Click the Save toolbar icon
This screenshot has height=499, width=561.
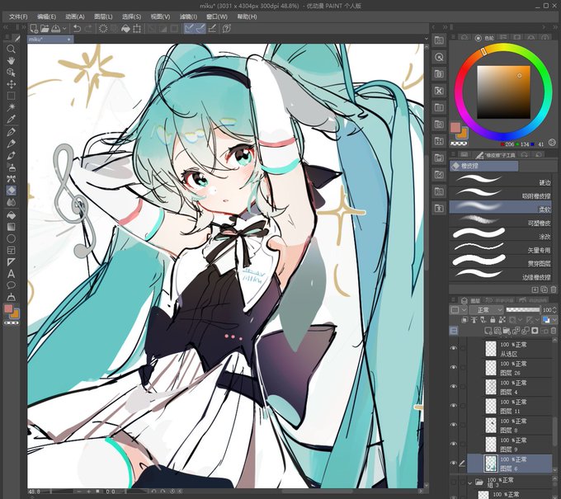56,29
